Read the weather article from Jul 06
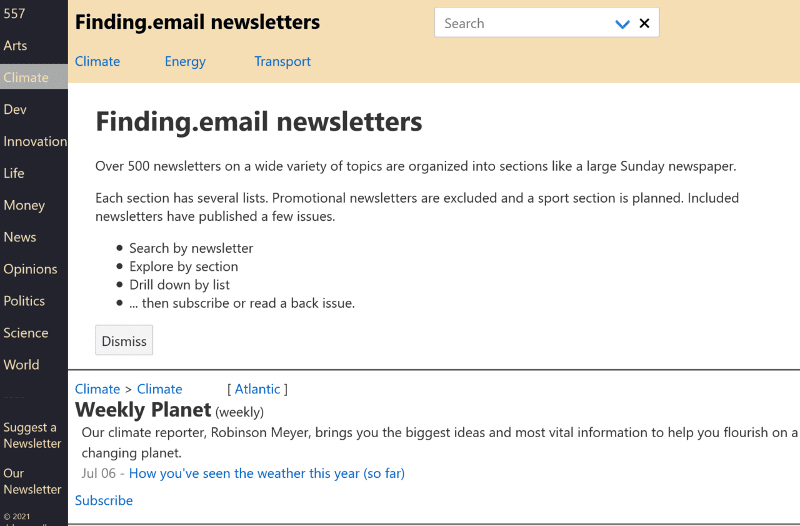The width and height of the screenshot is (800, 526). 267,473
